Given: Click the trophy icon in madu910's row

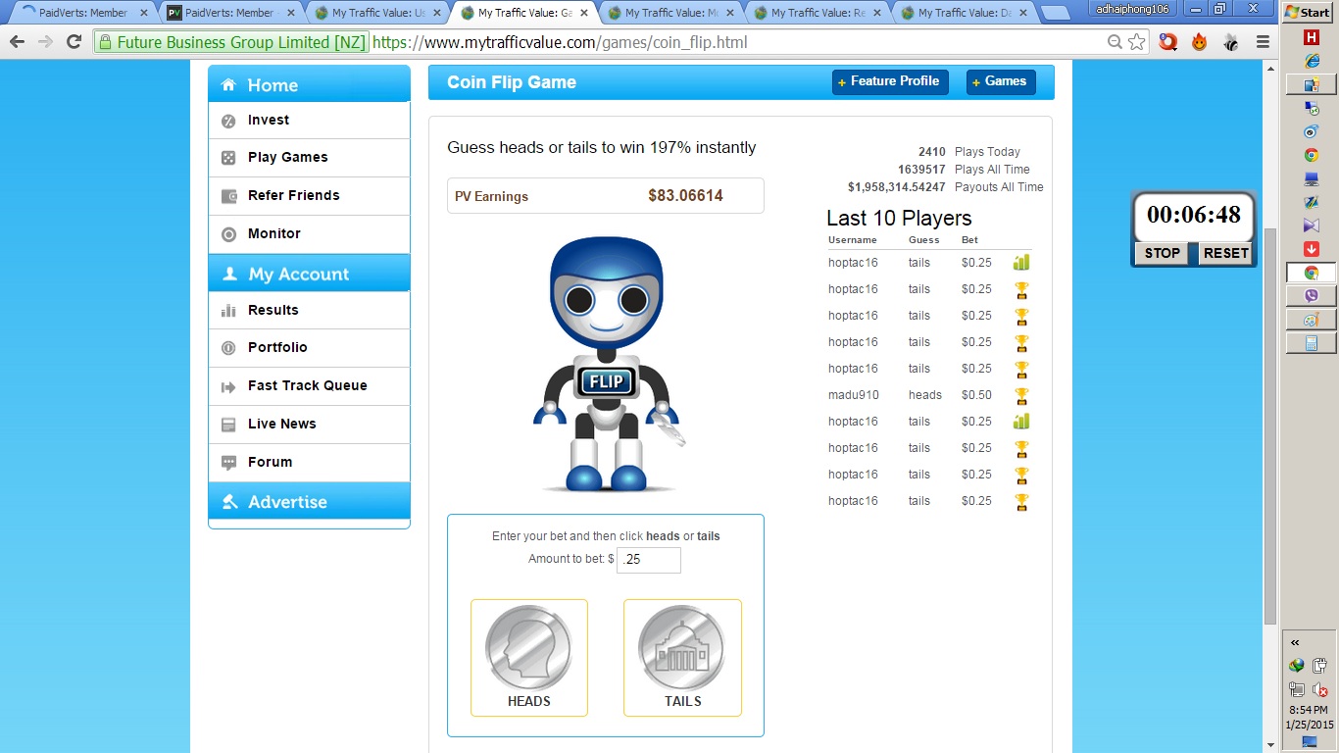Looking at the screenshot, I should [x=1021, y=396].
